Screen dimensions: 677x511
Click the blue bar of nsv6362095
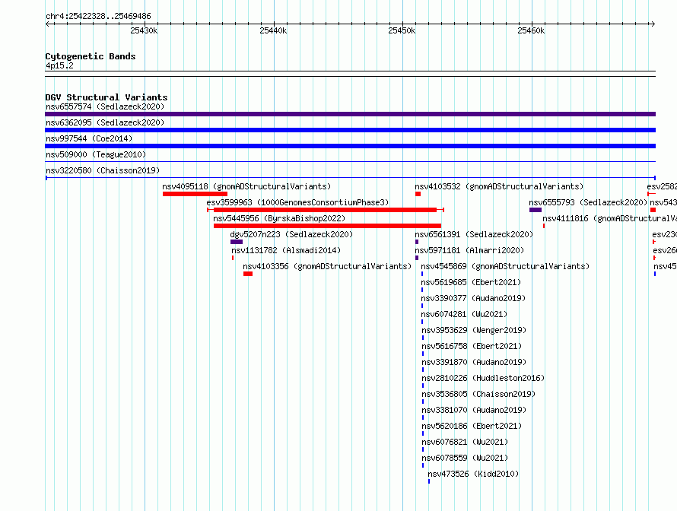click(350, 130)
